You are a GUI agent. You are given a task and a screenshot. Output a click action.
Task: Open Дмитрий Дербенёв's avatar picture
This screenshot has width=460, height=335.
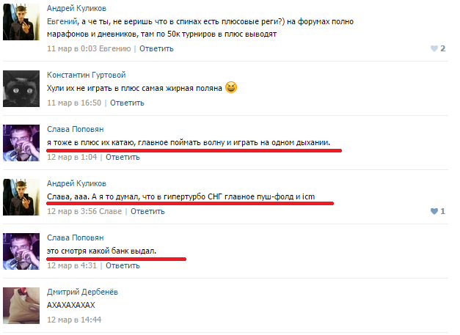(21, 306)
